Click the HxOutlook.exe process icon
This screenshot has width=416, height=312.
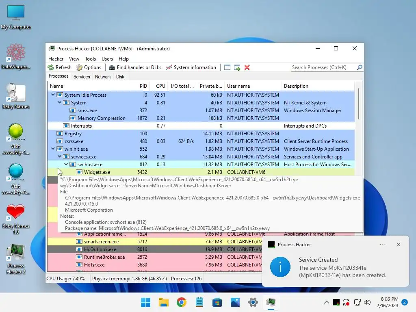79,249
